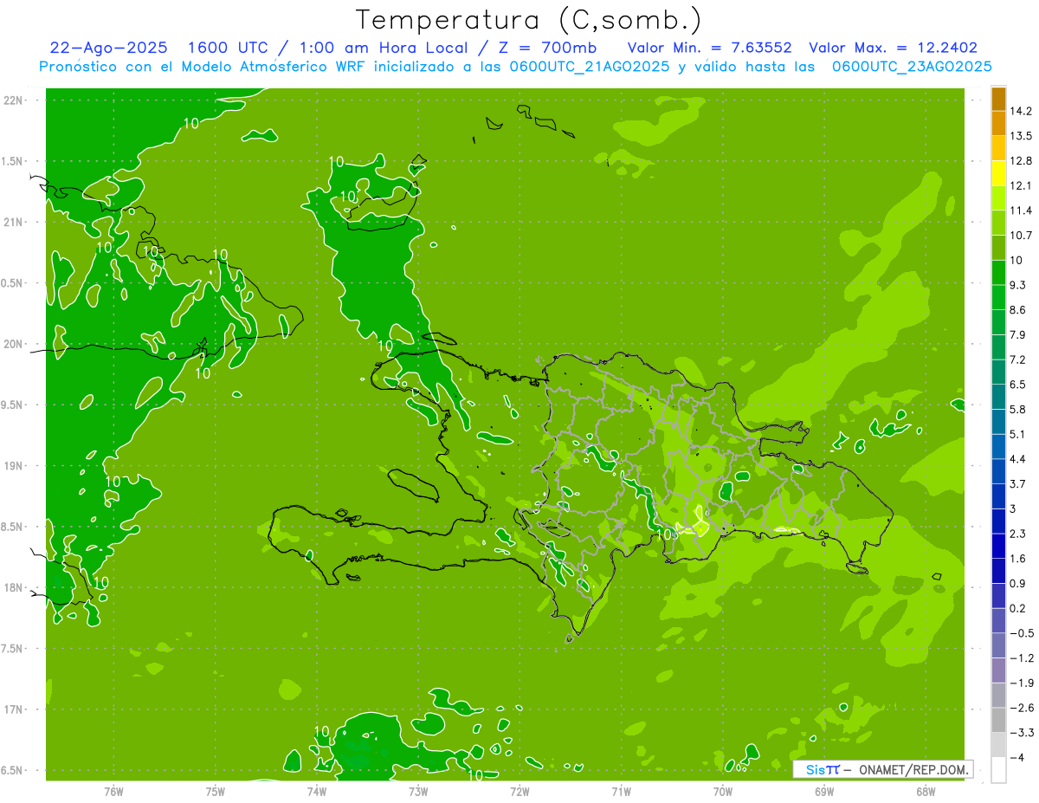1039x803 pixels.
Task: Click the "14.2" colorbar value
Action: coord(1022,111)
